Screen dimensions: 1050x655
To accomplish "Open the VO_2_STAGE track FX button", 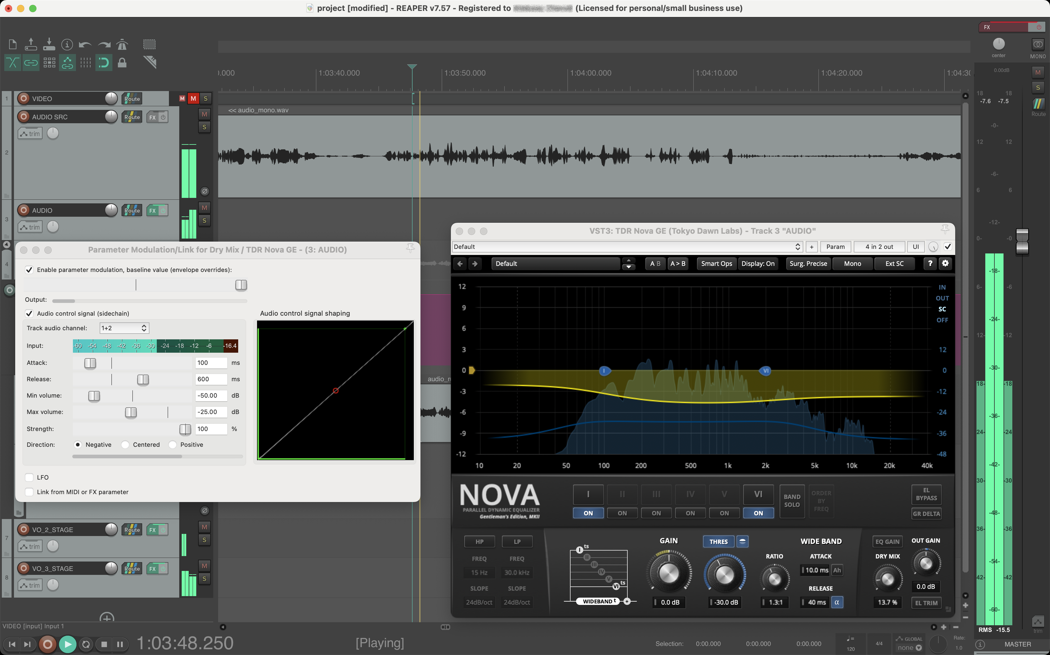I will click(x=153, y=530).
